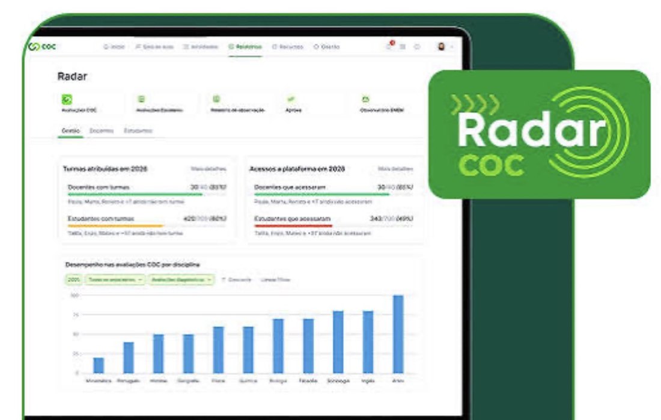Click the Radar page heading
The height and width of the screenshot is (420, 661).
[x=72, y=76]
